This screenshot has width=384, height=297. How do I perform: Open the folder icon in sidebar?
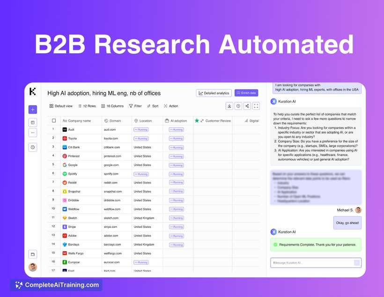pyautogui.click(x=33, y=254)
